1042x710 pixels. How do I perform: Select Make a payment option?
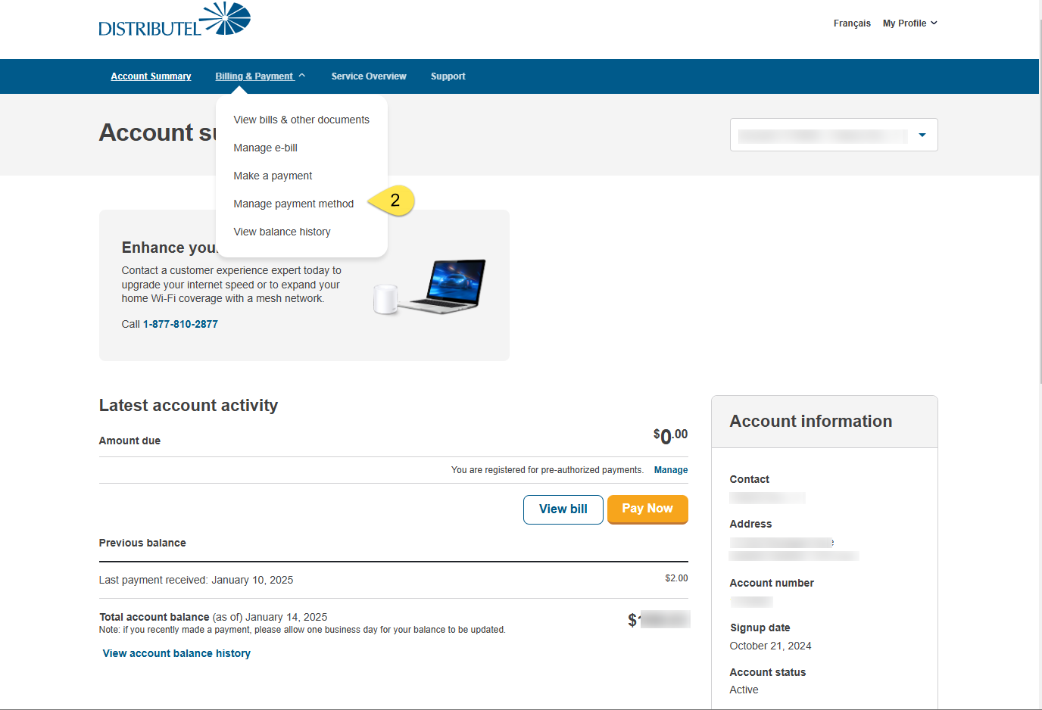coord(273,176)
